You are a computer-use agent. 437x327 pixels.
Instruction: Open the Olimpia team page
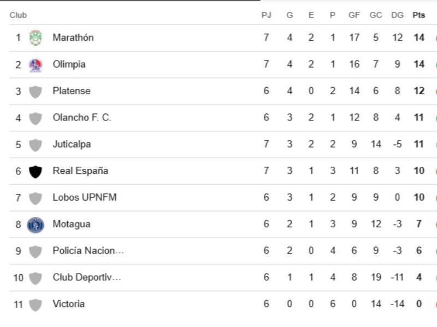coord(68,64)
